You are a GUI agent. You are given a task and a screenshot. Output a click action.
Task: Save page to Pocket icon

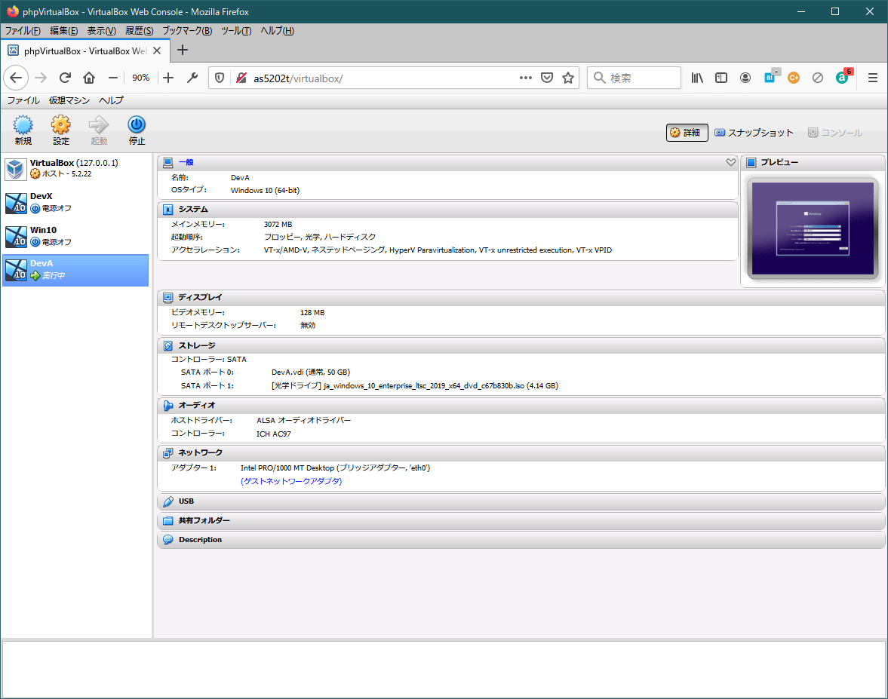[546, 78]
